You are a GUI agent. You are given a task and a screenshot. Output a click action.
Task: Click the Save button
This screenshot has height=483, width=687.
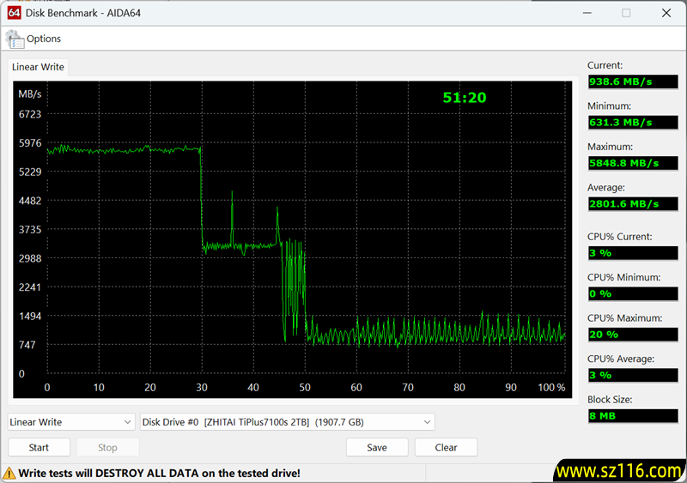point(377,448)
